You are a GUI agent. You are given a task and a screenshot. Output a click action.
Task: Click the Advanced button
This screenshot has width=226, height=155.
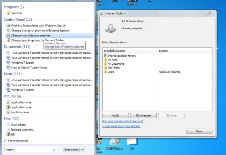(143, 115)
